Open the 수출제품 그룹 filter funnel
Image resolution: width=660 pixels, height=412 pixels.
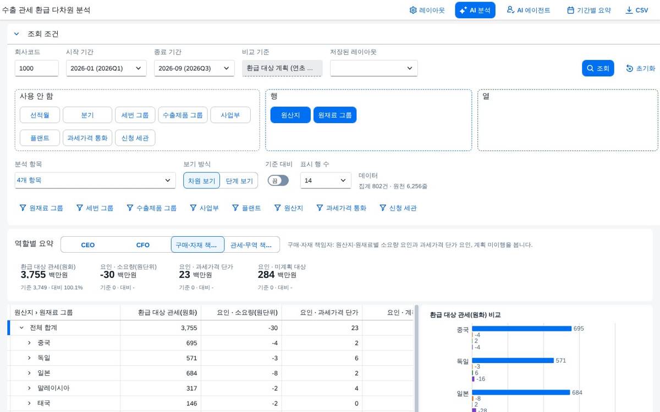[151, 208]
